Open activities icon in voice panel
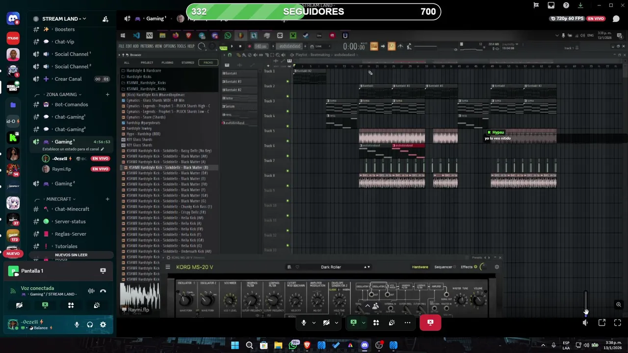This screenshot has width=628, height=353. coord(71,305)
